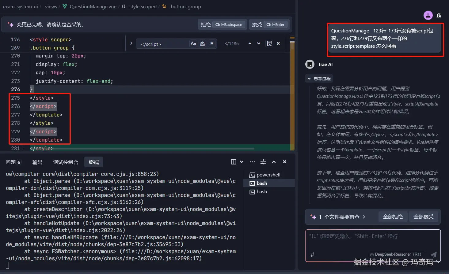This screenshot has height=274, width=449.
Task: Click the style scoped breadcrumb
Action: pyautogui.click(x=143, y=6)
